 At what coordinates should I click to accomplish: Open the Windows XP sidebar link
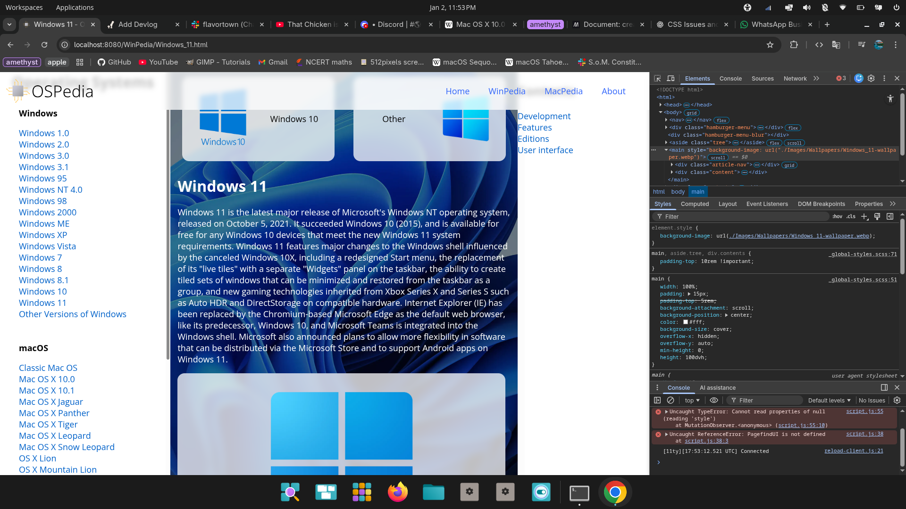(43, 235)
